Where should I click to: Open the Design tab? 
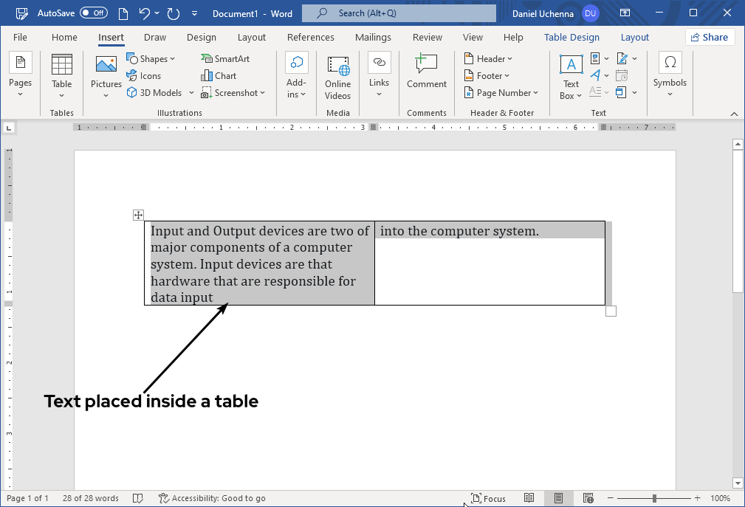pyautogui.click(x=202, y=37)
